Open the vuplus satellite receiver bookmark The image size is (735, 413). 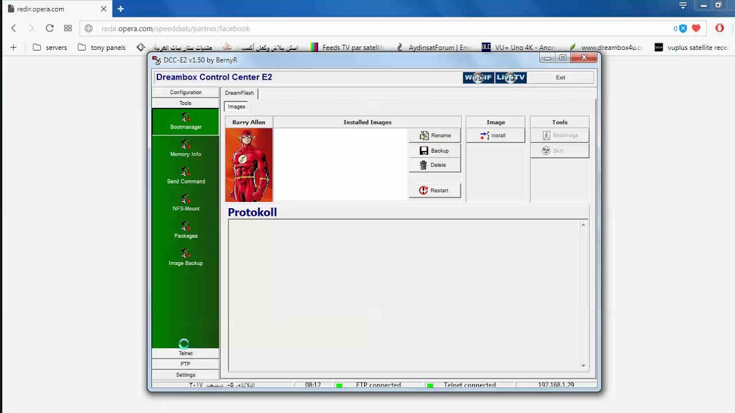tap(692, 48)
